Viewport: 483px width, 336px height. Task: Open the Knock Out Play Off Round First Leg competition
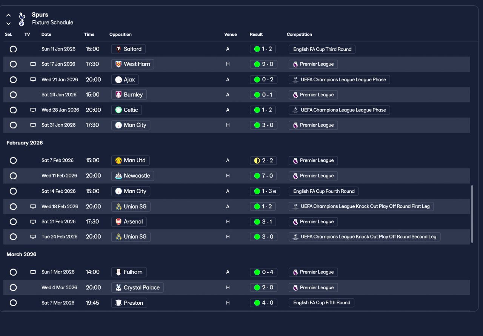pyautogui.click(x=361, y=206)
